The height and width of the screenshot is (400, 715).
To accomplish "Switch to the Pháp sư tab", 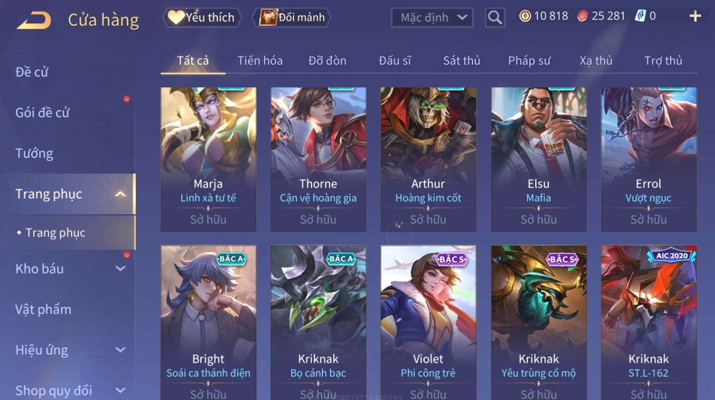I will click(529, 61).
